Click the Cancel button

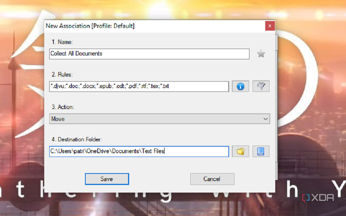[212, 179]
